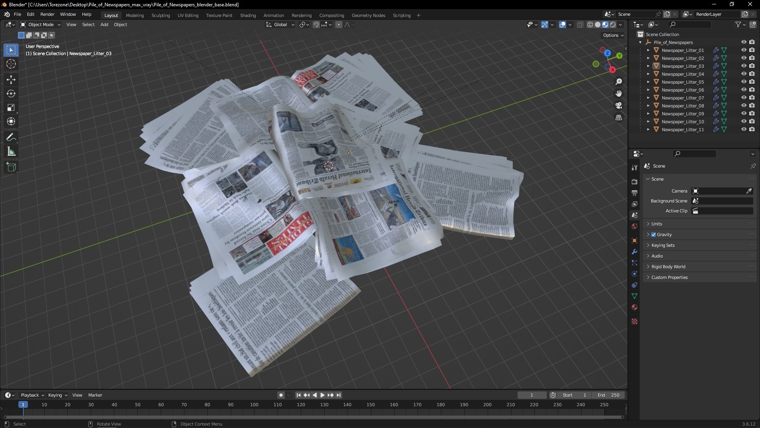Open the View Layer properties tab
This screenshot has height=428, width=760.
635,204
